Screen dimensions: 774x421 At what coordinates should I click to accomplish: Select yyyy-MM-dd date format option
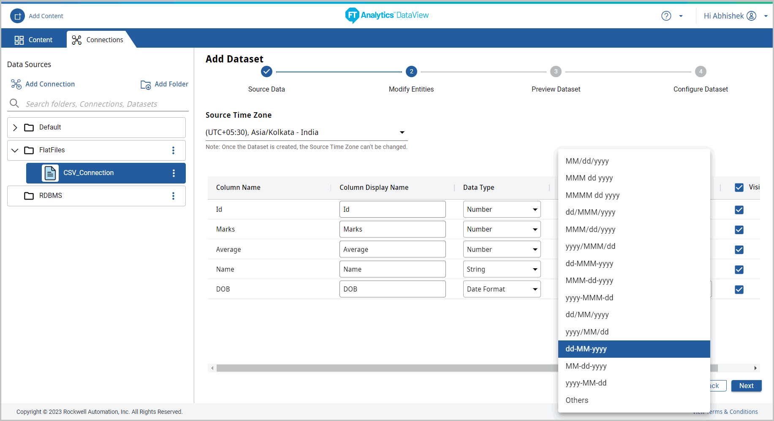click(x=586, y=383)
